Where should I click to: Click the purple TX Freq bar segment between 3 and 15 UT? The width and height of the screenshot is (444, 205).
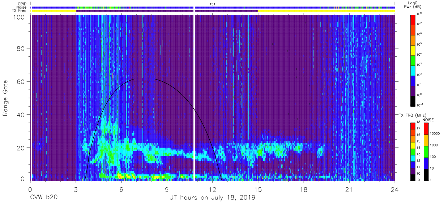coord(167,11)
